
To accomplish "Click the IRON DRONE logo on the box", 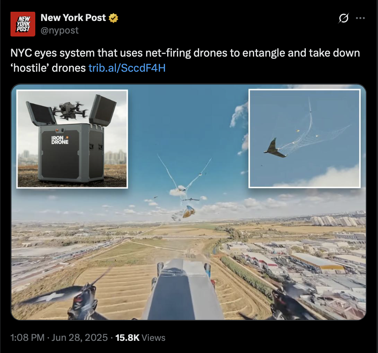I will tap(60, 140).
